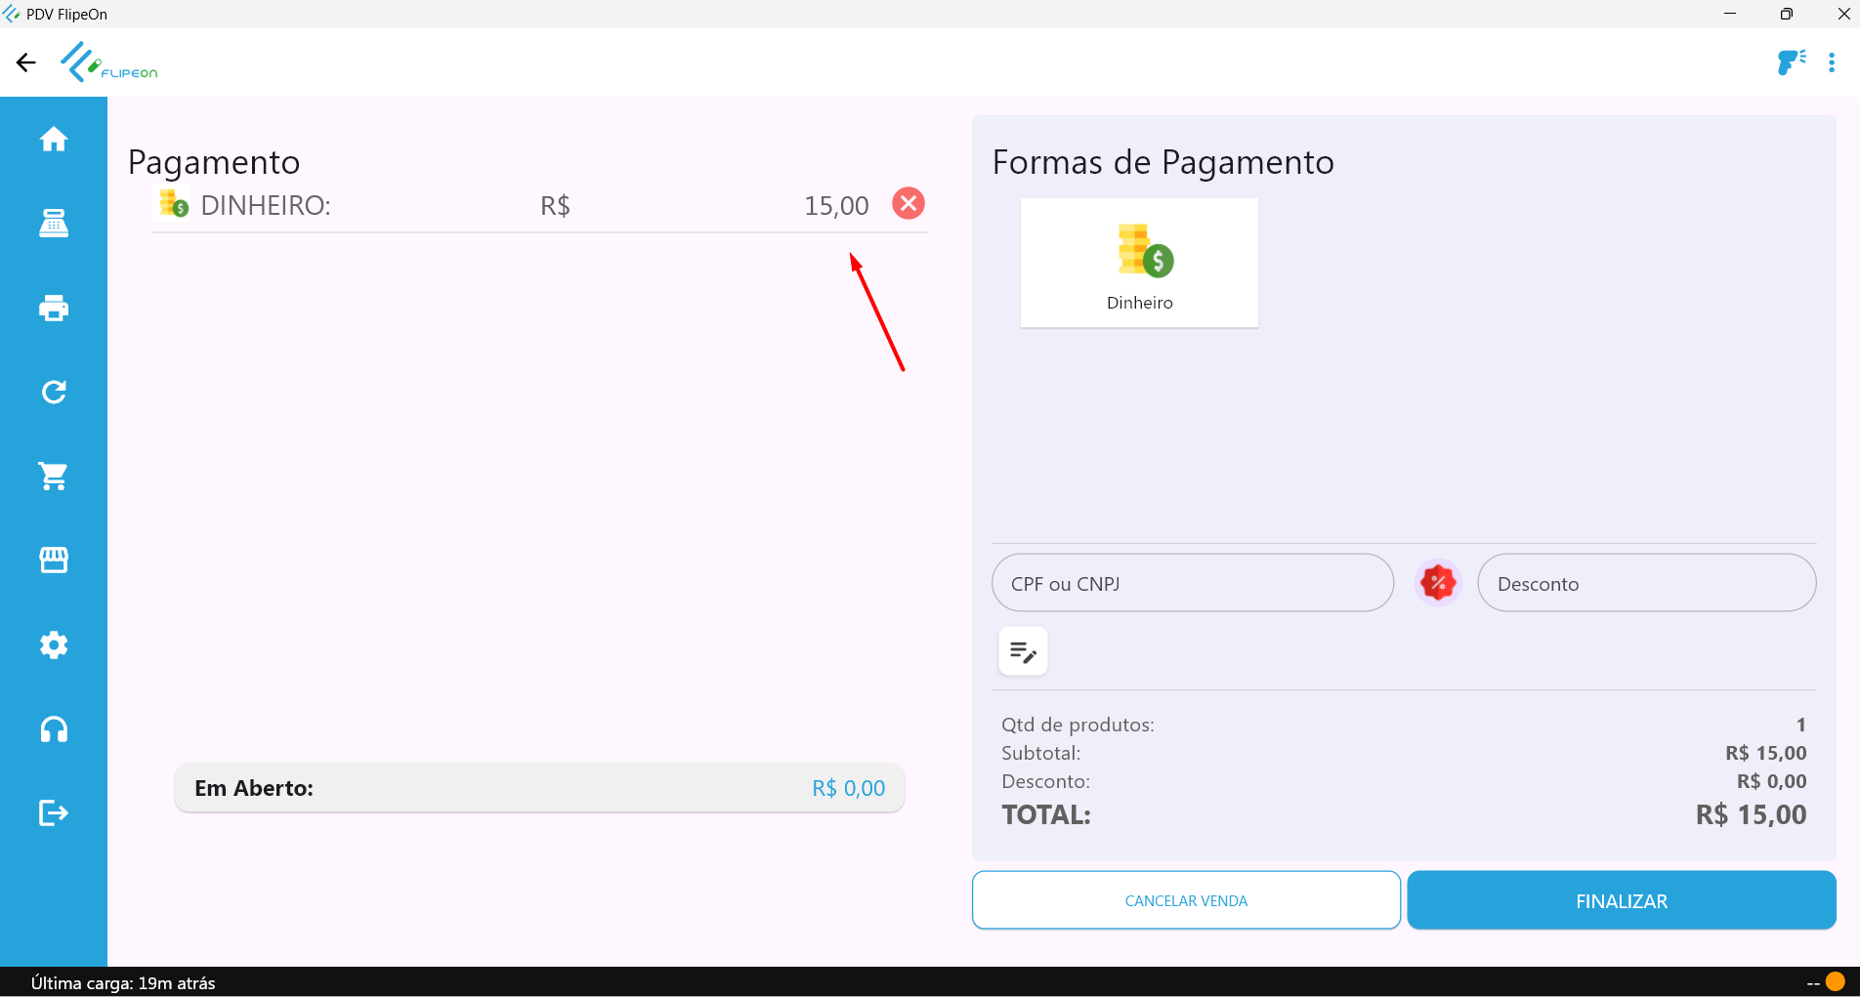Click the printer icon in sidebar

tap(54, 309)
